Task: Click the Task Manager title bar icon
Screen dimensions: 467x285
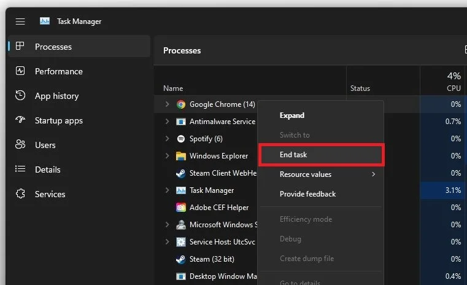Action: [x=45, y=21]
